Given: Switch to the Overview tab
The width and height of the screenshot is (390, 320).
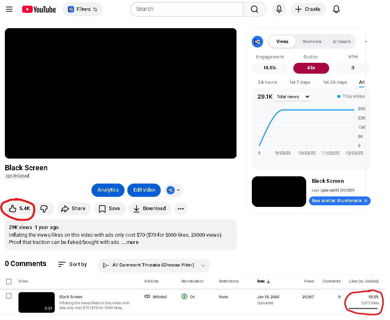Looking at the screenshot, I should 312,42.
